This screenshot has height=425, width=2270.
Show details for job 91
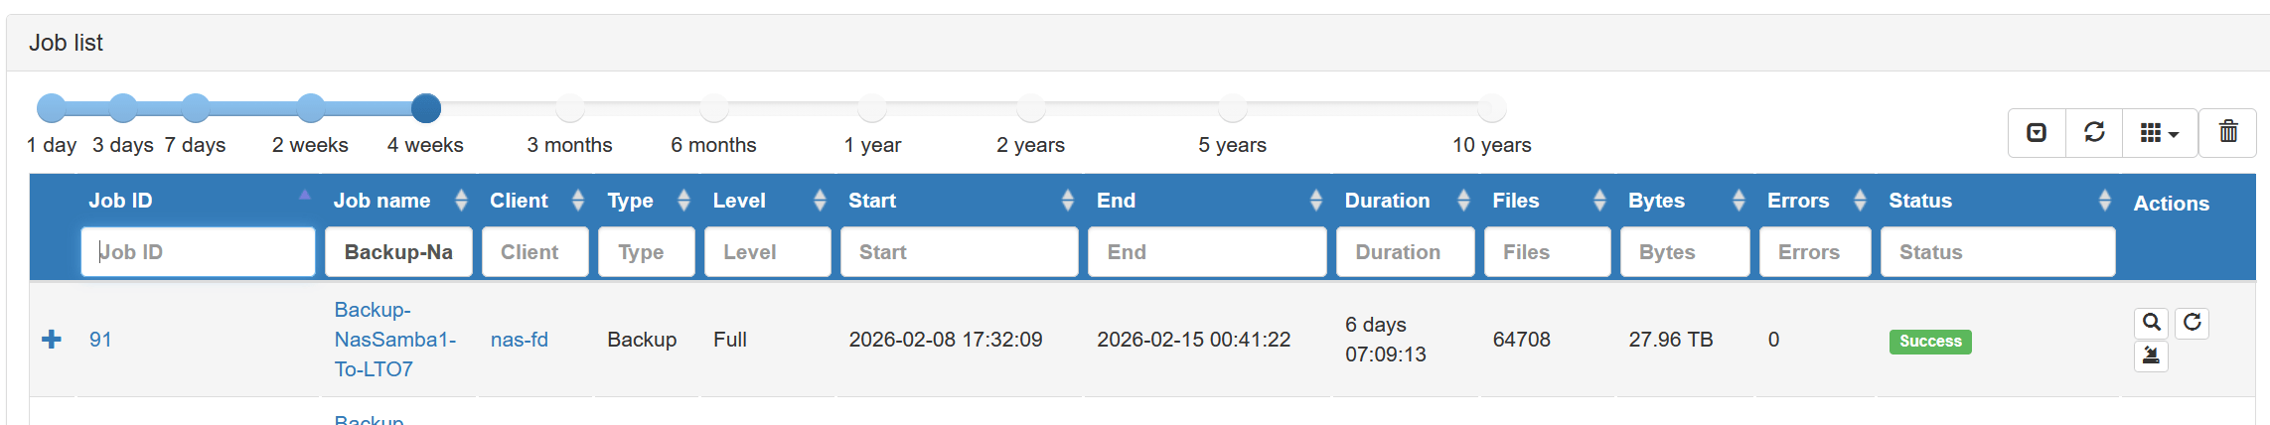click(x=2151, y=323)
